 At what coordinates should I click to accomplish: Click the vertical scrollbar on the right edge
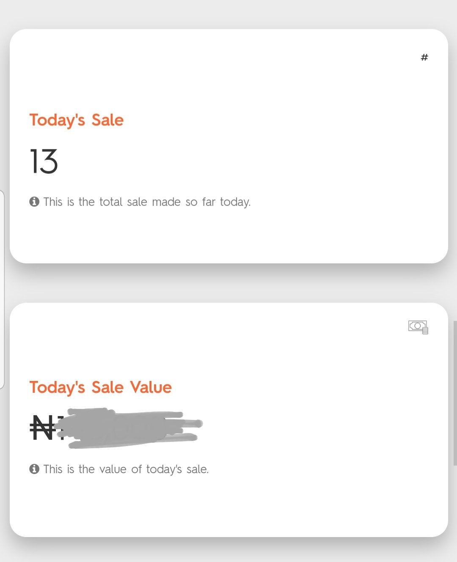(x=455, y=393)
